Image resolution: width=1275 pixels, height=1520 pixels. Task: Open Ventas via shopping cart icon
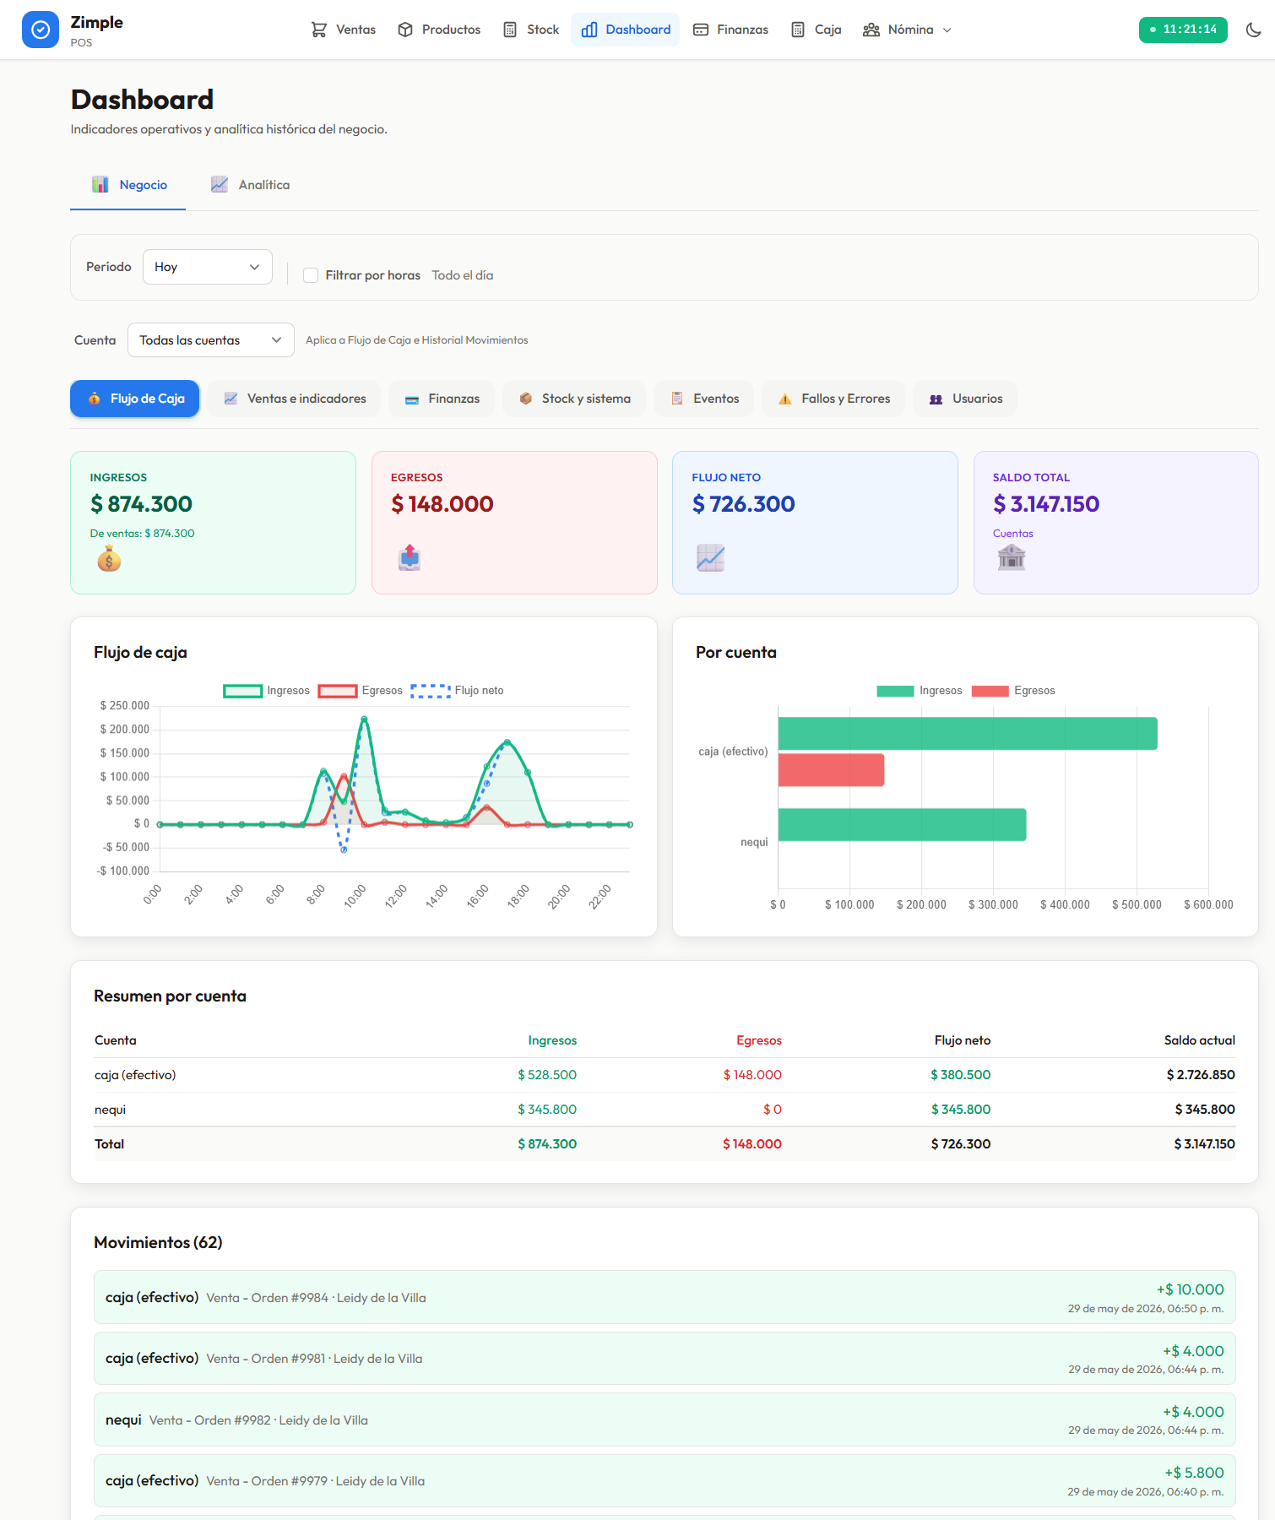319,30
